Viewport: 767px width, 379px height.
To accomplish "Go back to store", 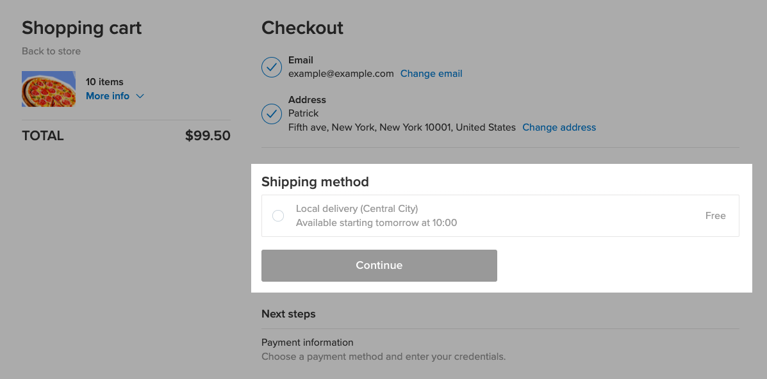I will [51, 51].
